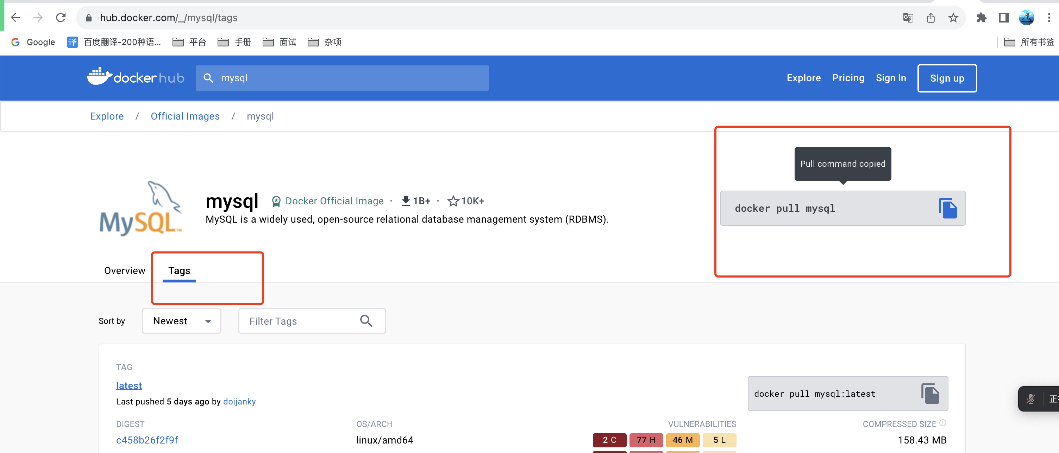The width and height of the screenshot is (1059, 453).
Task: Click the Compressed Size info icon
Action: click(x=943, y=423)
